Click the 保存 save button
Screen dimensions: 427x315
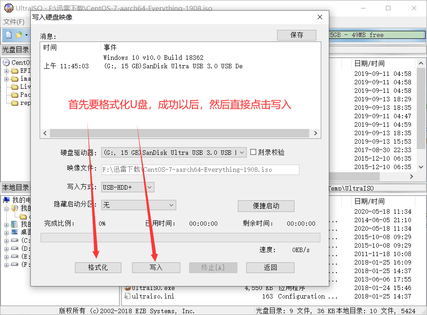tap(297, 35)
